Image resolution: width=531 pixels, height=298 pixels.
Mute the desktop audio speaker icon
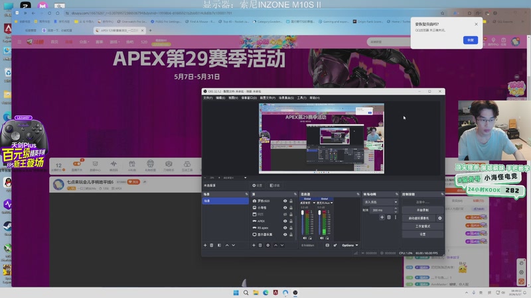tap(305, 238)
